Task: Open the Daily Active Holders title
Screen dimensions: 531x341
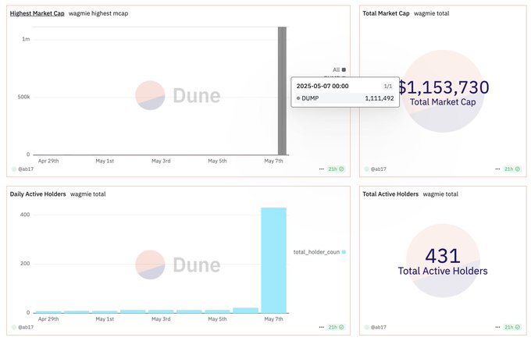Action: click(37, 193)
